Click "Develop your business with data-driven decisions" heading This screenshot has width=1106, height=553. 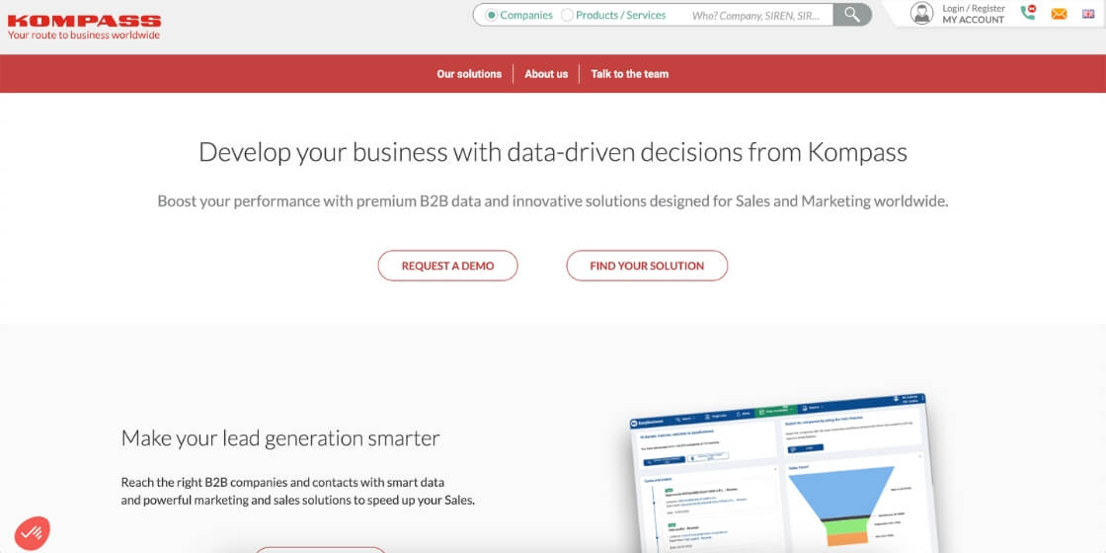point(553,152)
